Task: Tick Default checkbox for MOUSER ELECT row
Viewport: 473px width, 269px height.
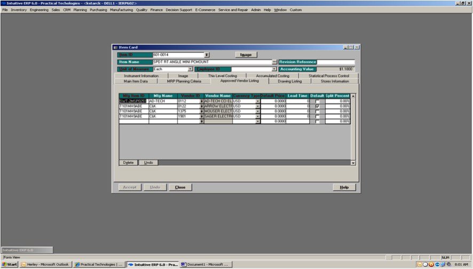Action: tap(317, 112)
